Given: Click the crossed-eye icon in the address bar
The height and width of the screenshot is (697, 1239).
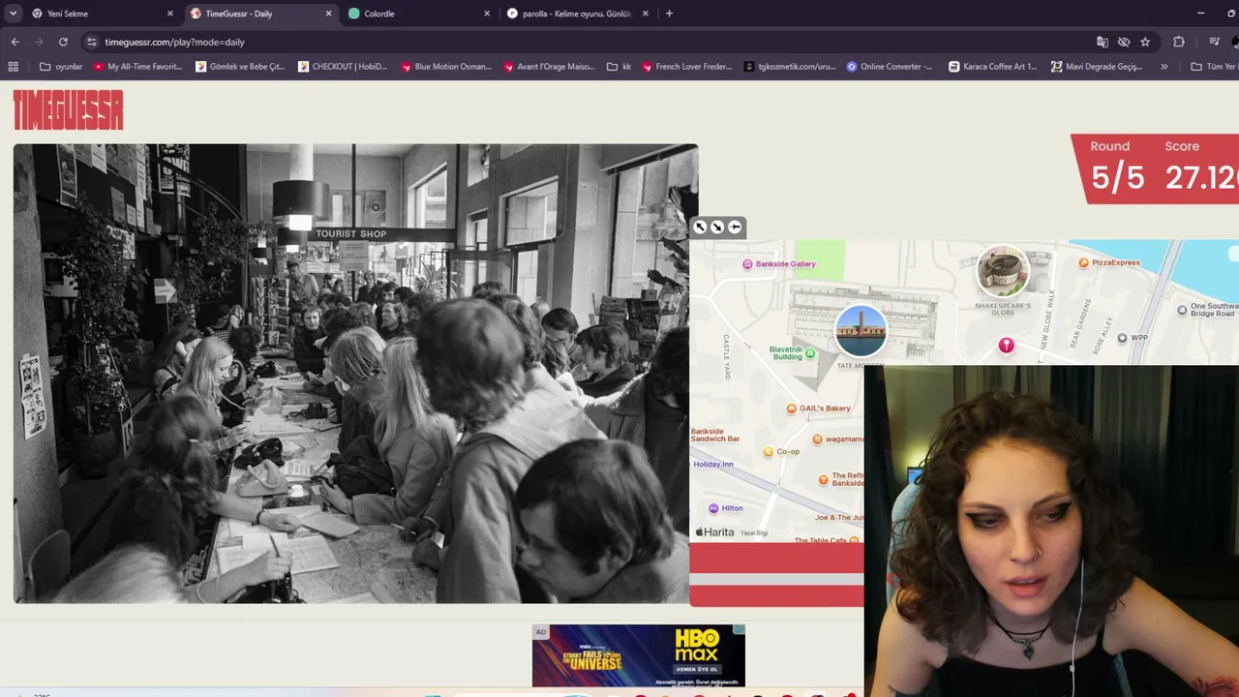Looking at the screenshot, I should pyautogui.click(x=1124, y=42).
